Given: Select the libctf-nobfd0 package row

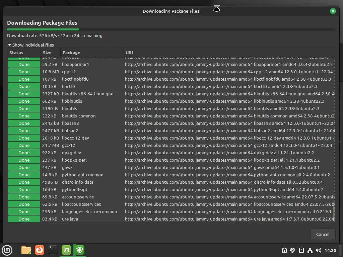Looking at the screenshot, I should click(x=171, y=79).
